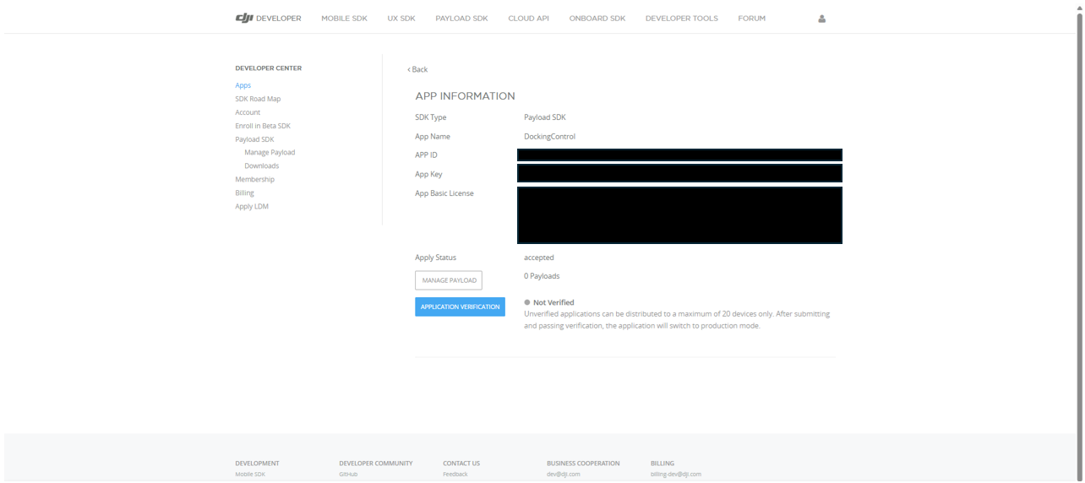Open Downloads in the sidebar
This screenshot has width=1085, height=483.
261,166
